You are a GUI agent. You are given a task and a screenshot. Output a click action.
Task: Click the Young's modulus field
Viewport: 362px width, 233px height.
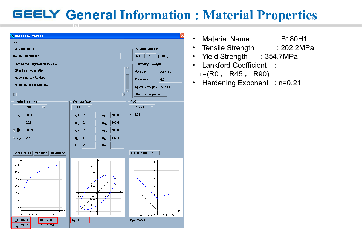coord(170,72)
